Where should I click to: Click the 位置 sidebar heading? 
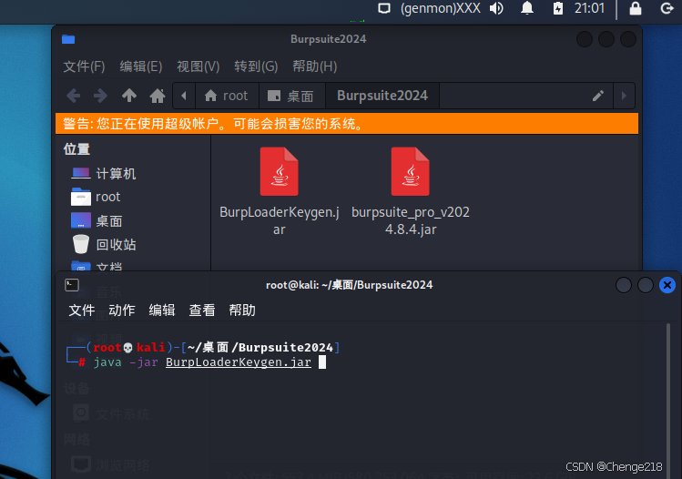76,149
